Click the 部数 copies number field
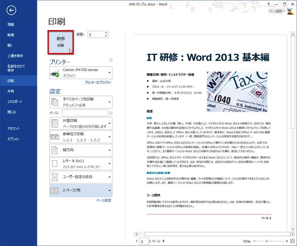 [x=96, y=35]
